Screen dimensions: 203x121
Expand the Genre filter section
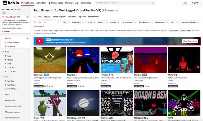(7, 94)
